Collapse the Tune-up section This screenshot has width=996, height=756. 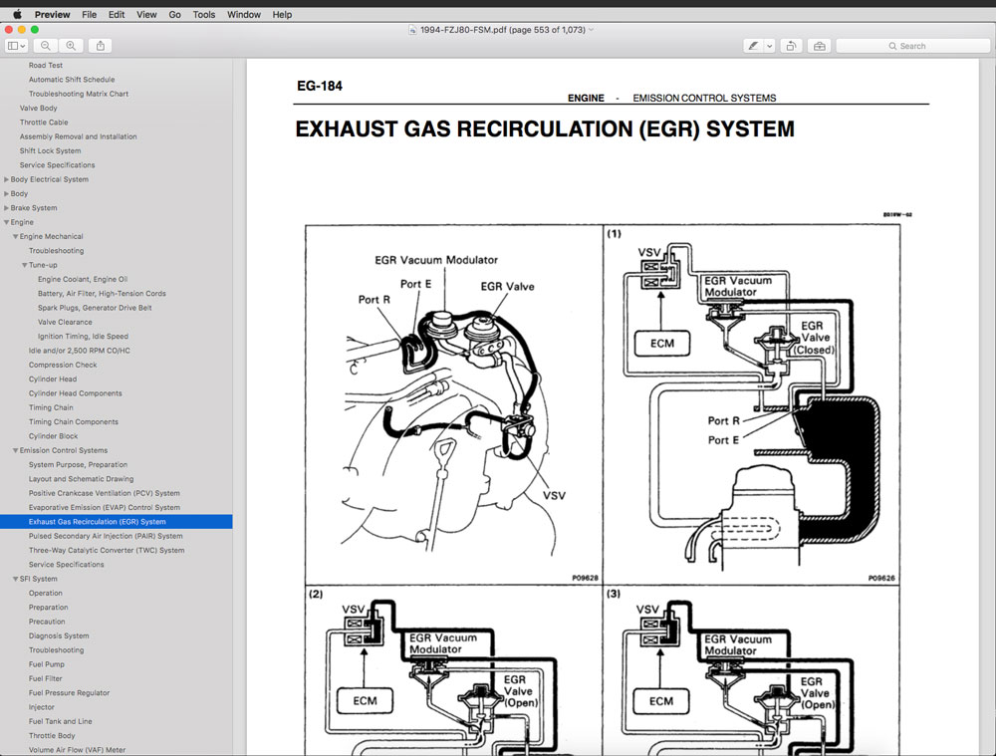click(x=25, y=266)
